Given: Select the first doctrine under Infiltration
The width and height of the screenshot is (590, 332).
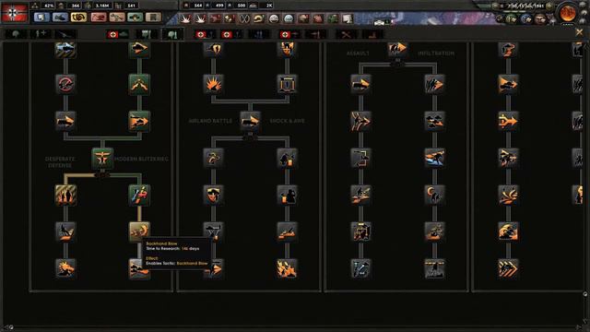Looking at the screenshot, I should click(434, 84).
